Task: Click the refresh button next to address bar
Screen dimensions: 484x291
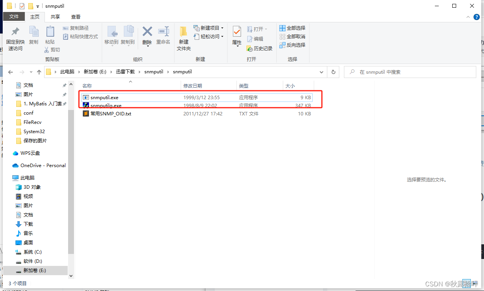Action: (333, 72)
